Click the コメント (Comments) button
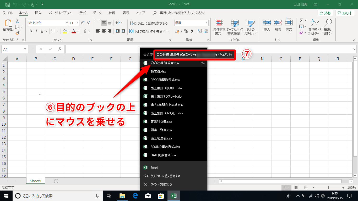Viewport: 358px width, 201px height. coord(345,13)
